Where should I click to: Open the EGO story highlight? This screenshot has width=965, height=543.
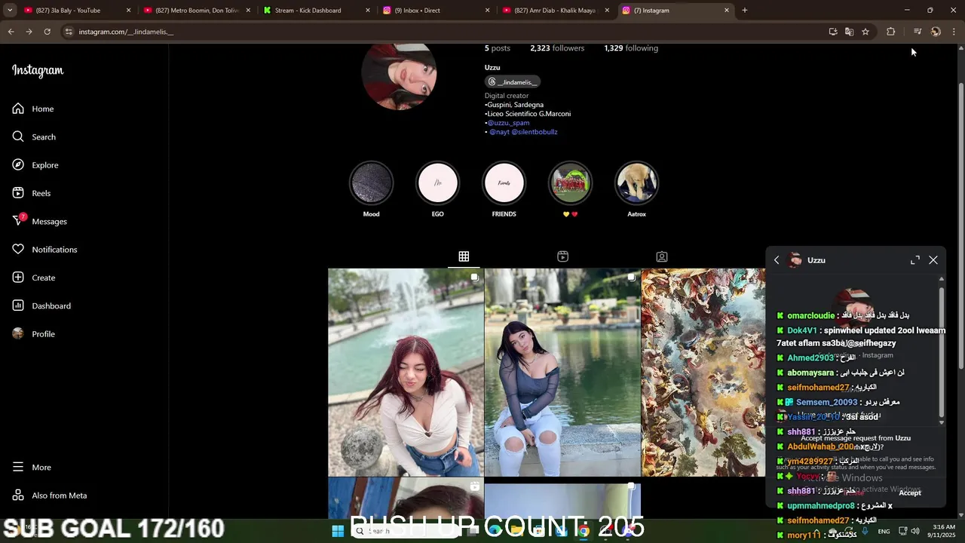(x=437, y=183)
